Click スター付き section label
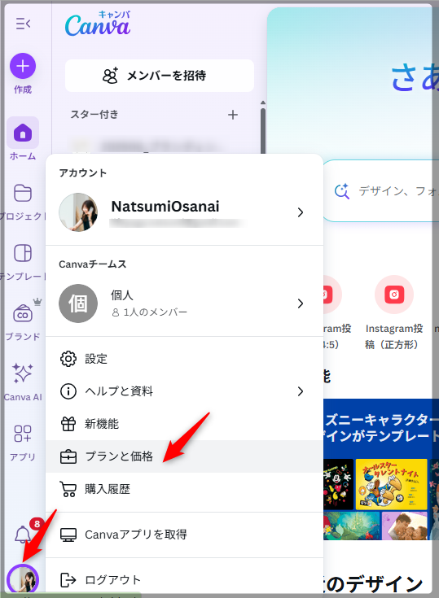439x598 pixels. [94, 114]
